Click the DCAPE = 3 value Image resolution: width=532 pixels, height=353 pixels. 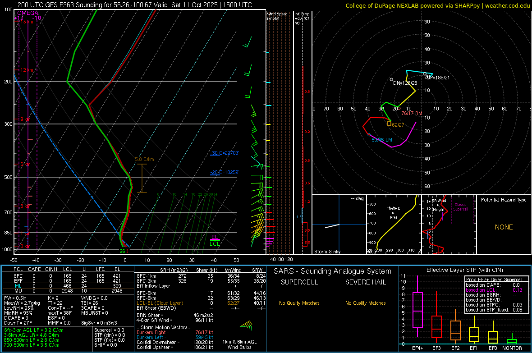[x=16, y=318]
